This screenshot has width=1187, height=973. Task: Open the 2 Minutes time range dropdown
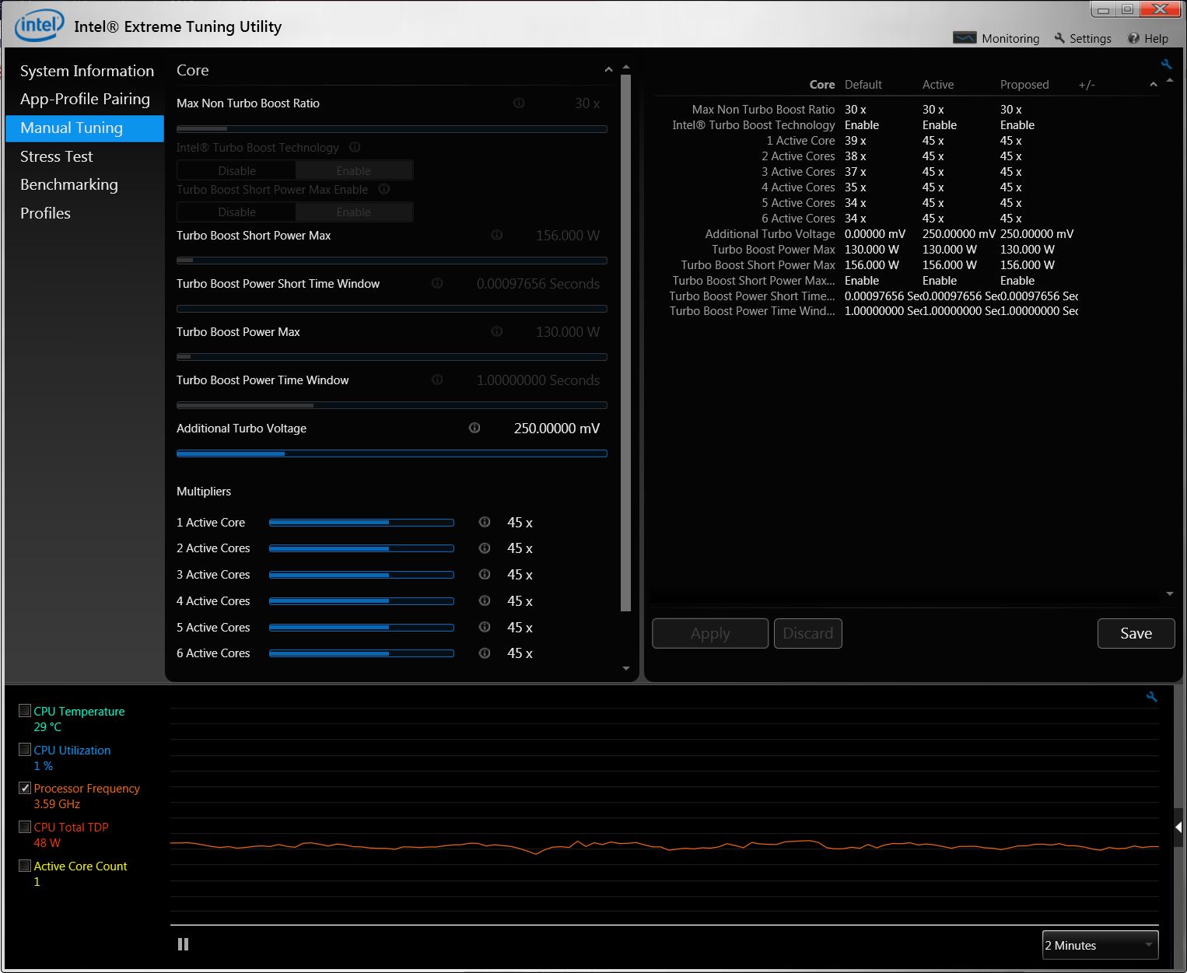pos(1100,945)
